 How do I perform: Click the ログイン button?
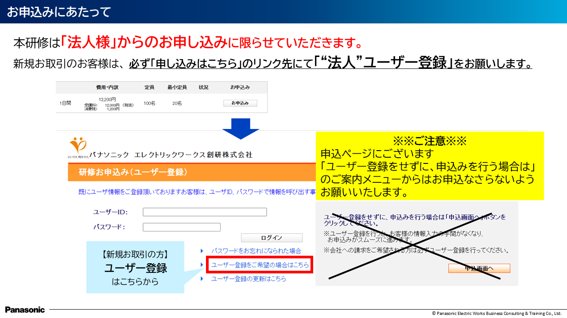(x=272, y=238)
